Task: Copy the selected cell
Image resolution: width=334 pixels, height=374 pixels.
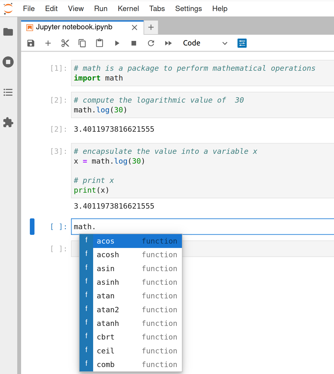Action: [x=82, y=43]
